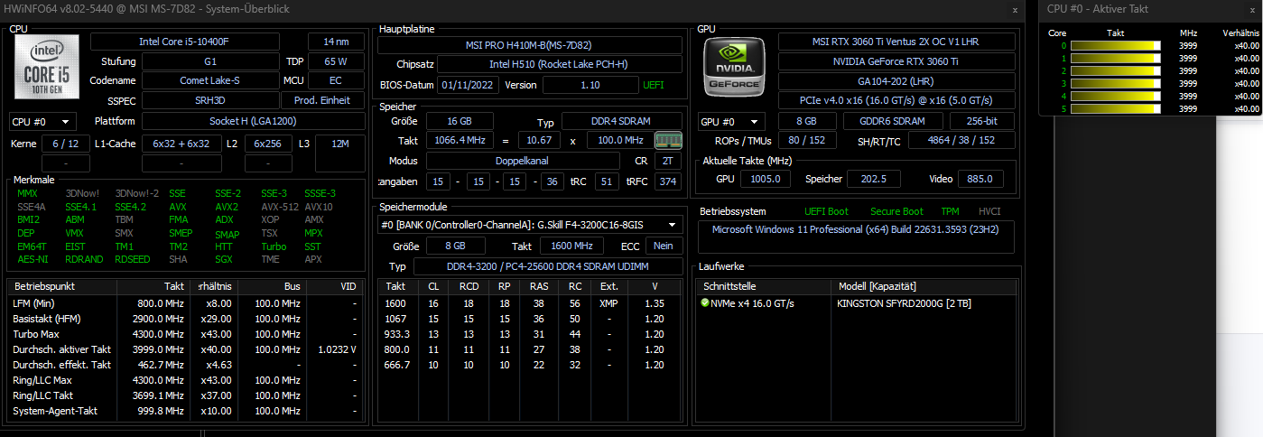Click the PCIe v4.0 x16 link field
This screenshot has height=437, width=1263.
click(896, 100)
